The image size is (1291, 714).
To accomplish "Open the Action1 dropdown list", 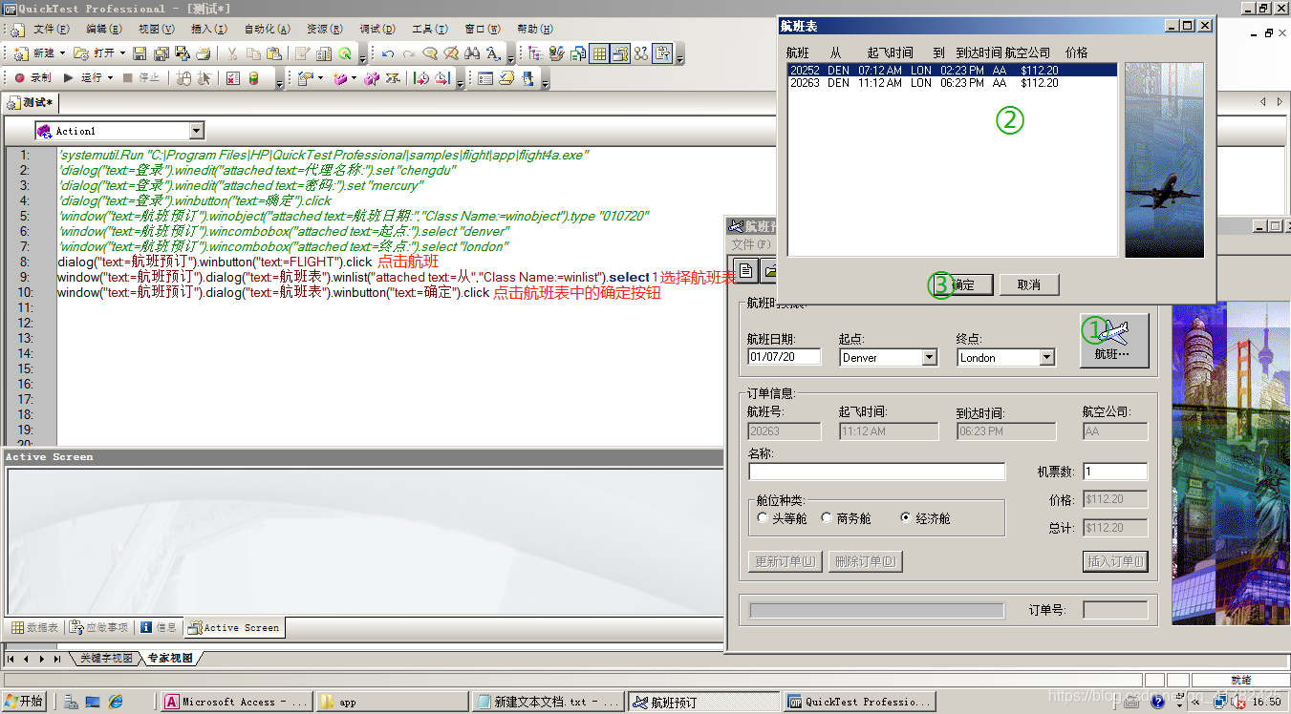I will click(196, 131).
